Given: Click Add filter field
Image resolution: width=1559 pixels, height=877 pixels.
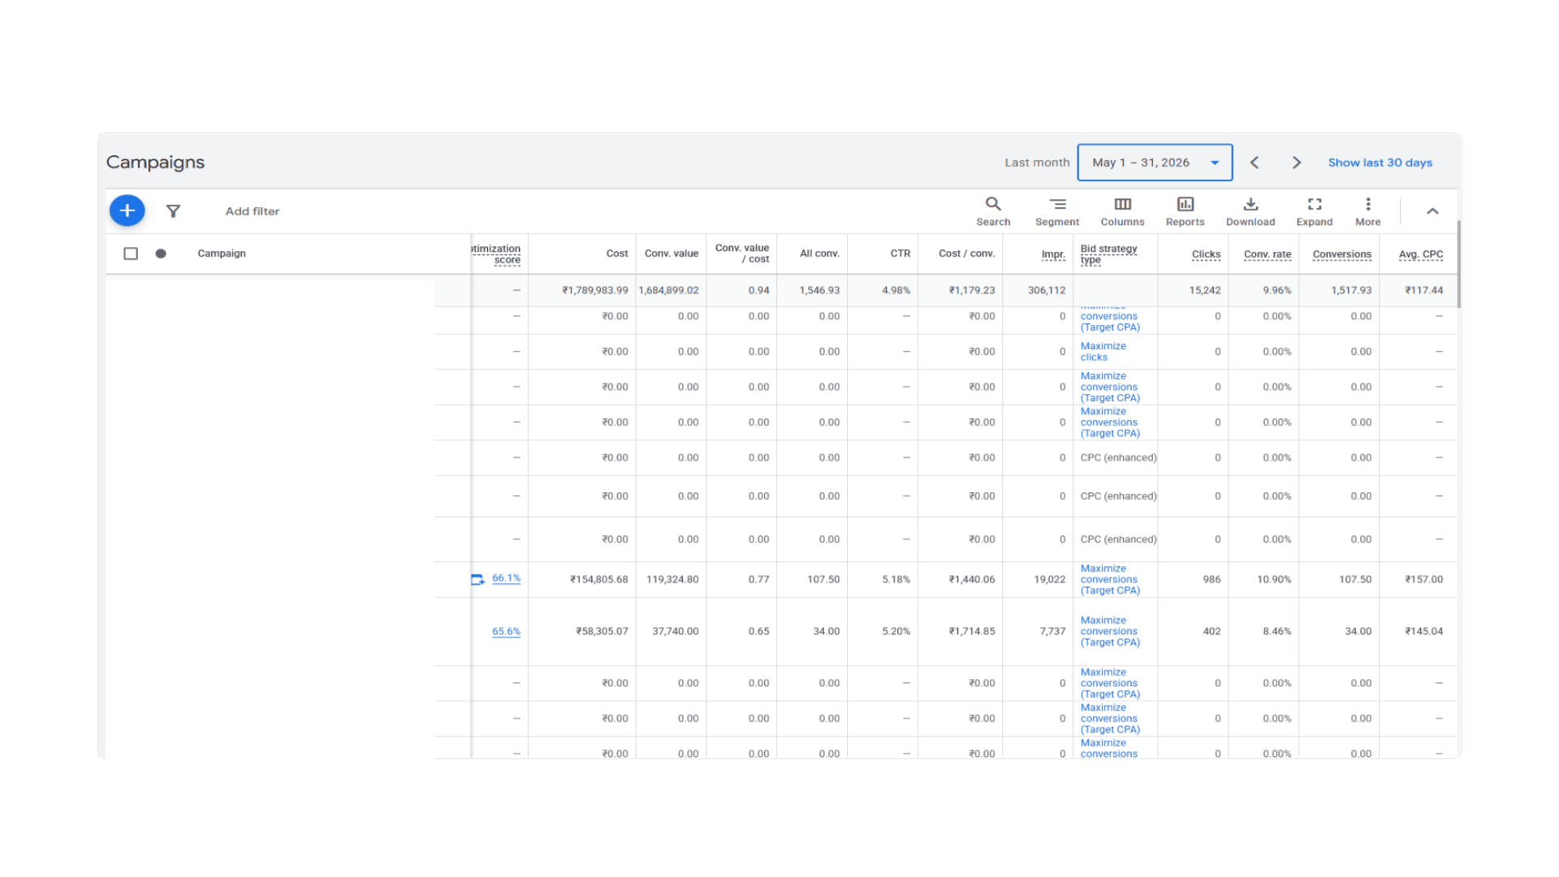Looking at the screenshot, I should pos(253,211).
